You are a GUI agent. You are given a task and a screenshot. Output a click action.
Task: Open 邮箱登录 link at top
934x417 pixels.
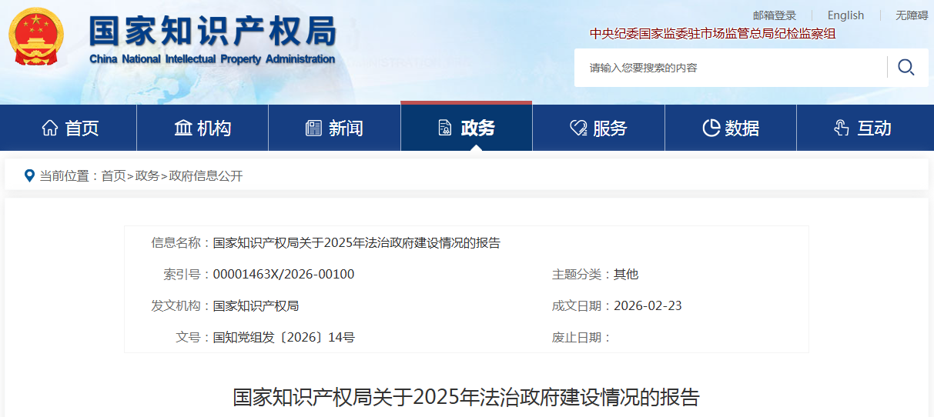pos(774,15)
